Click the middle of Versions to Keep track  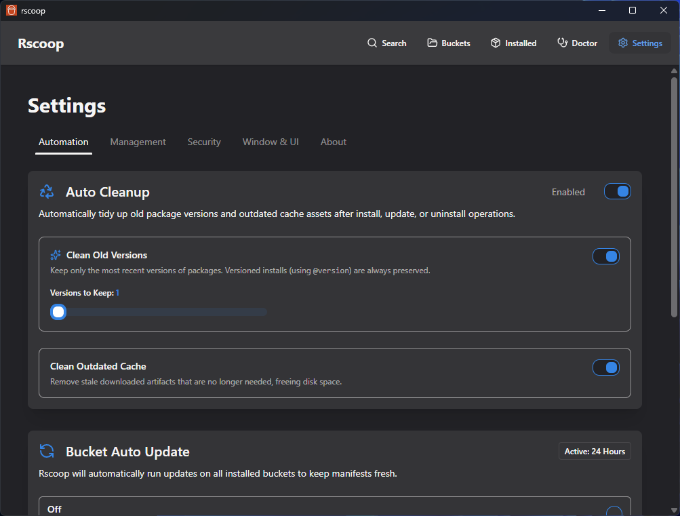[158, 312]
